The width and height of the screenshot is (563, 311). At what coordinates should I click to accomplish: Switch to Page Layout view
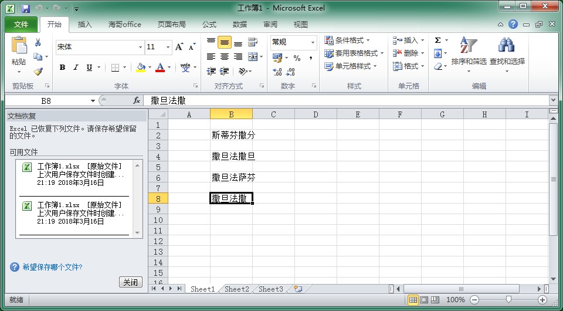point(424,299)
